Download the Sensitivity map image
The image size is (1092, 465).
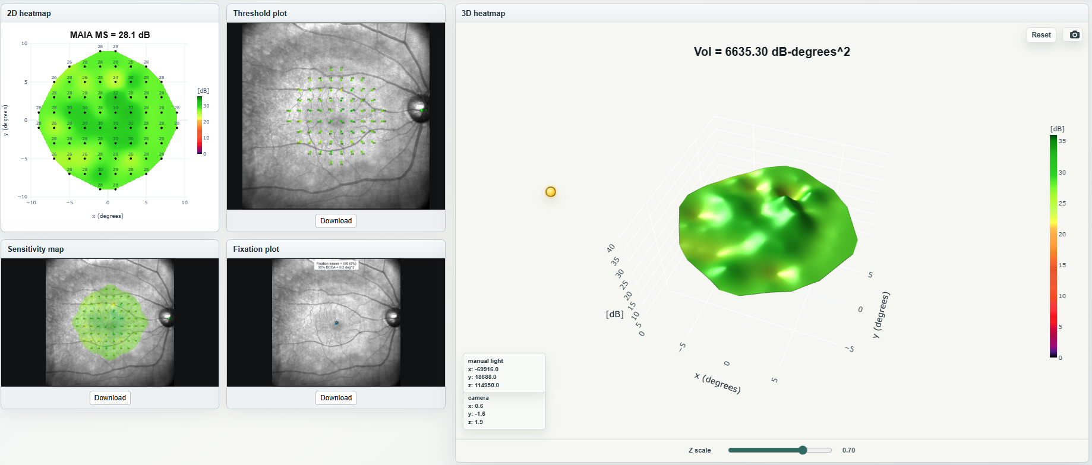pyautogui.click(x=110, y=398)
